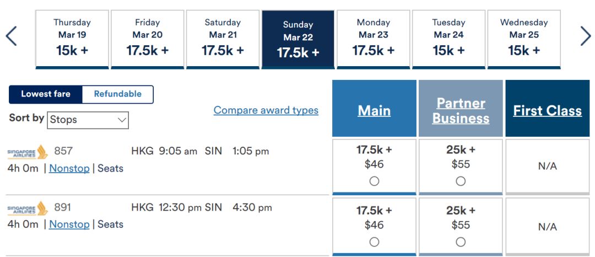Image resolution: width=595 pixels, height=257 pixels.
Task: Select Main fare radio for flight 857
Action: [x=374, y=181]
